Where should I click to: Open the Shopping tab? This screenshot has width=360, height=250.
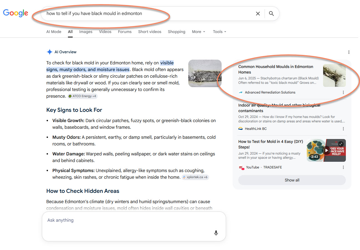(176, 32)
